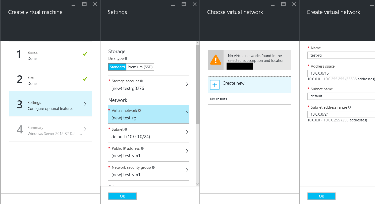The width and height of the screenshot is (375, 204).
Task: Select Standard disk type
Action: click(117, 67)
